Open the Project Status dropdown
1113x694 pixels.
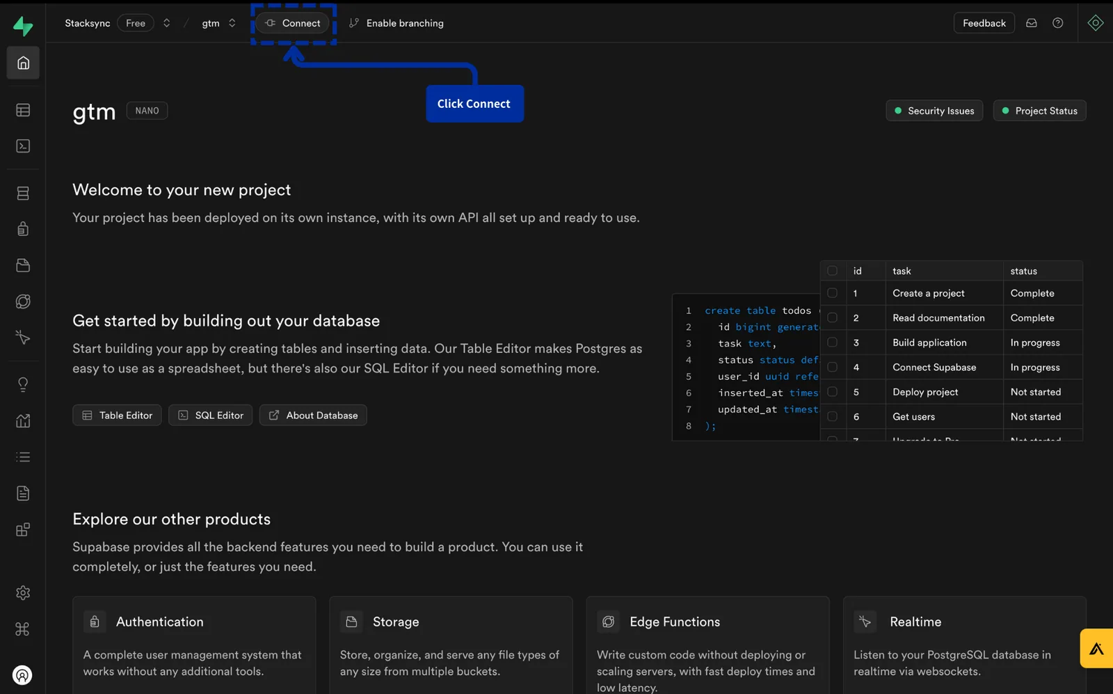[1040, 111]
